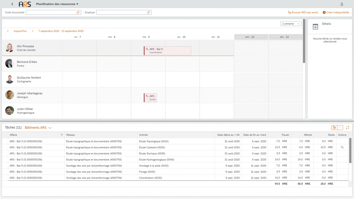Click Créer indisponibilité button
Image resolution: width=354 pixels, height=199 pixels.
click(x=336, y=12)
